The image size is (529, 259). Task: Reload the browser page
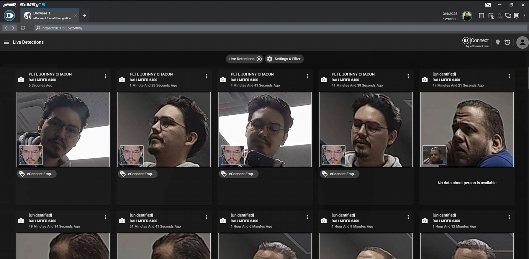click(x=23, y=28)
